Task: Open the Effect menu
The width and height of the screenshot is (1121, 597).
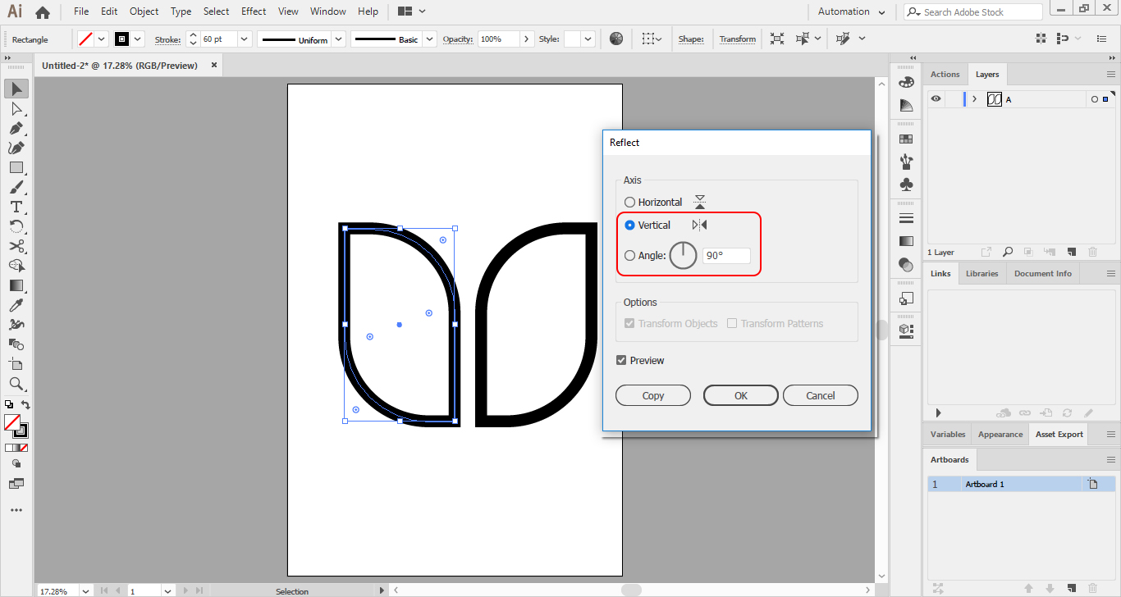Action: (x=254, y=11)
